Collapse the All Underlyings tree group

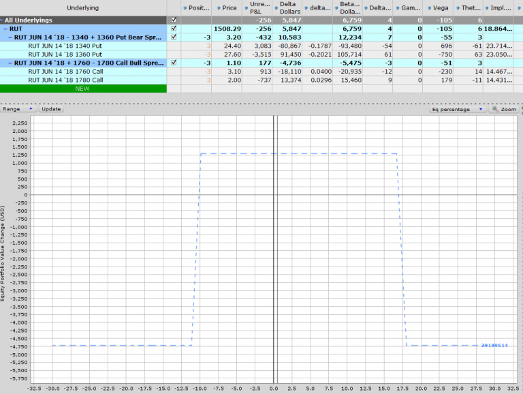(x=2, y=20)
